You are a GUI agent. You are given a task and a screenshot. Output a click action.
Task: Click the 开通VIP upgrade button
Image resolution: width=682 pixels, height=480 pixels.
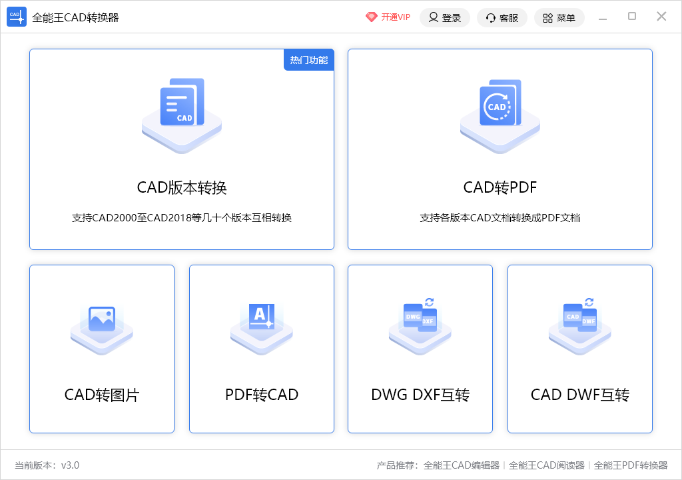tap(388, 17)
